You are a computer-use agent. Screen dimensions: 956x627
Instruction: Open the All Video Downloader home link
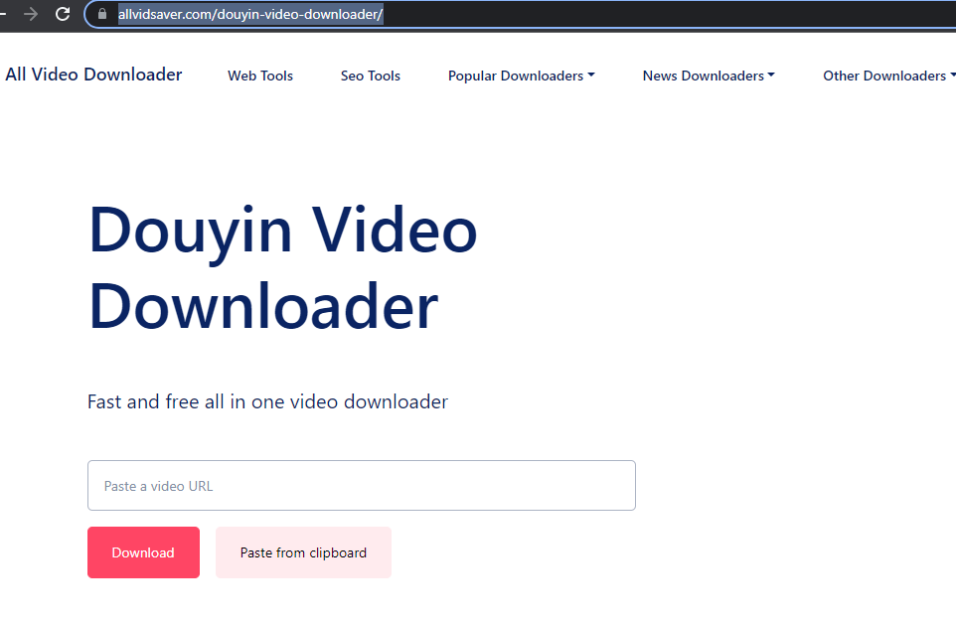point(93,75)
